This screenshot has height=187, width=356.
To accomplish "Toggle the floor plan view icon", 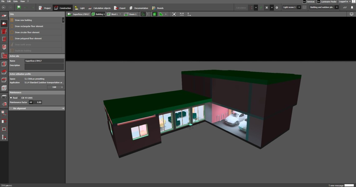I will tap(161, 14).
